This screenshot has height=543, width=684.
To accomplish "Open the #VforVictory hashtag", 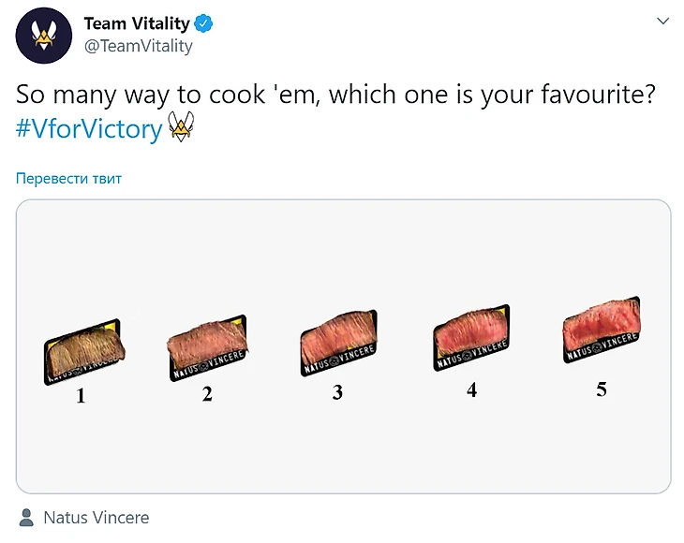I will 89,128.
